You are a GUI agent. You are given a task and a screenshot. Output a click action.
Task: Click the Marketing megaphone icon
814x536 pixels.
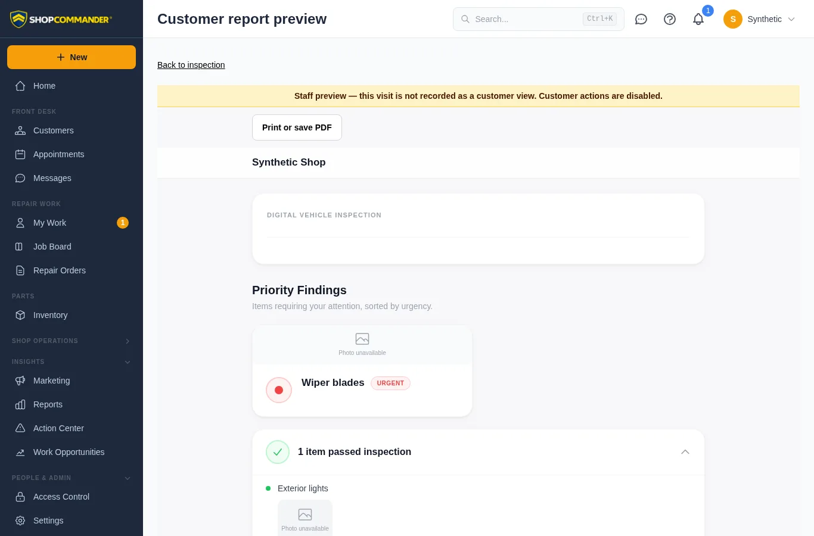coord(20,381)
